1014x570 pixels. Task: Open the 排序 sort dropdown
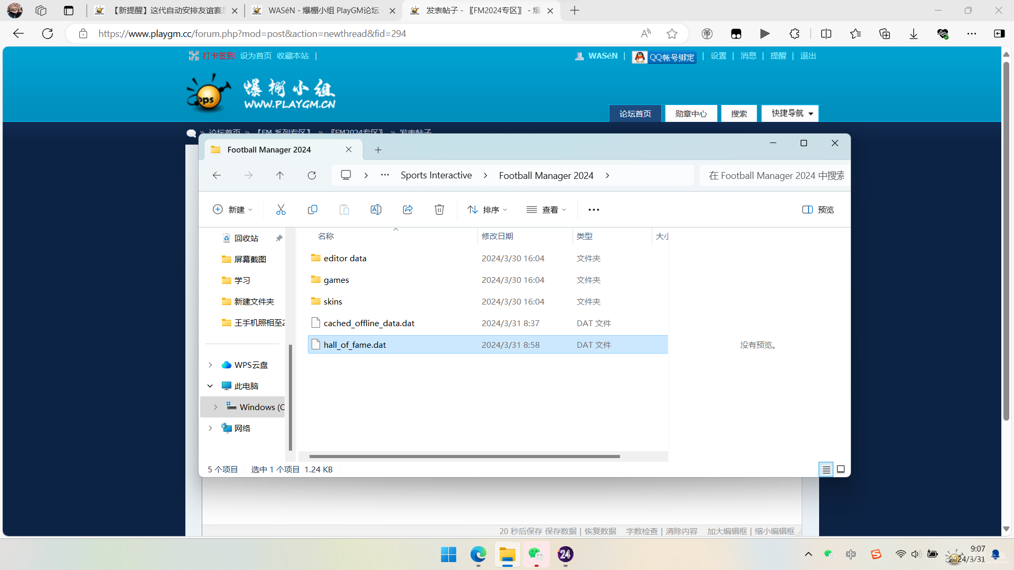(x=487, y=210)
